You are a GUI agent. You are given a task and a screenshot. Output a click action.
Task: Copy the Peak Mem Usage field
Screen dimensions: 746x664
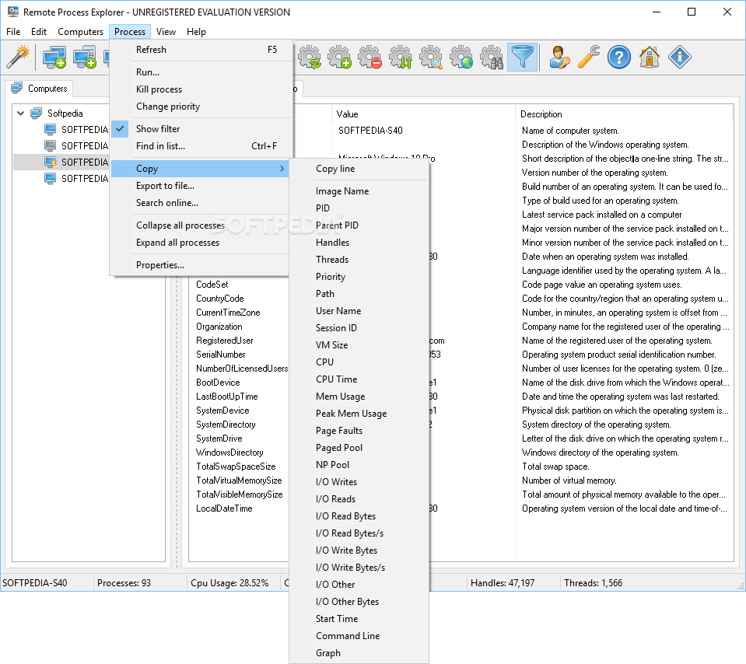point(359,414)
